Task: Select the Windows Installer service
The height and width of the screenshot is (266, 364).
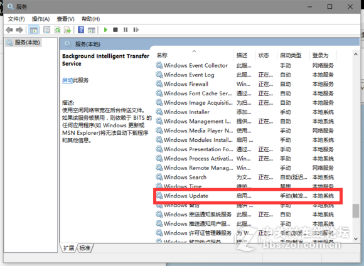Action: pos(245,112)
